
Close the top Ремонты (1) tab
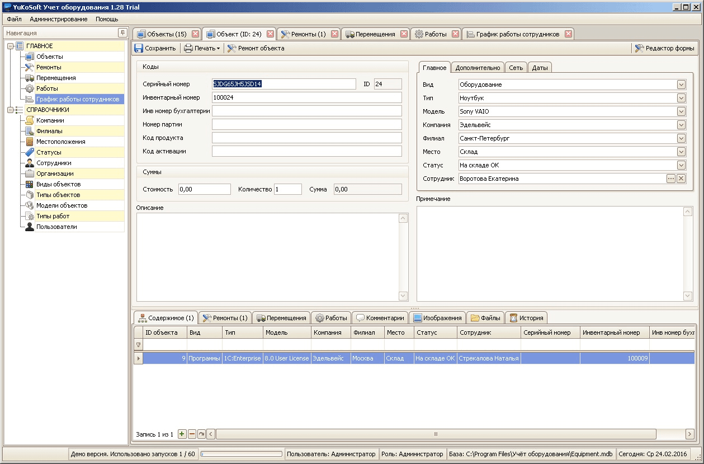tap(335, 34)
